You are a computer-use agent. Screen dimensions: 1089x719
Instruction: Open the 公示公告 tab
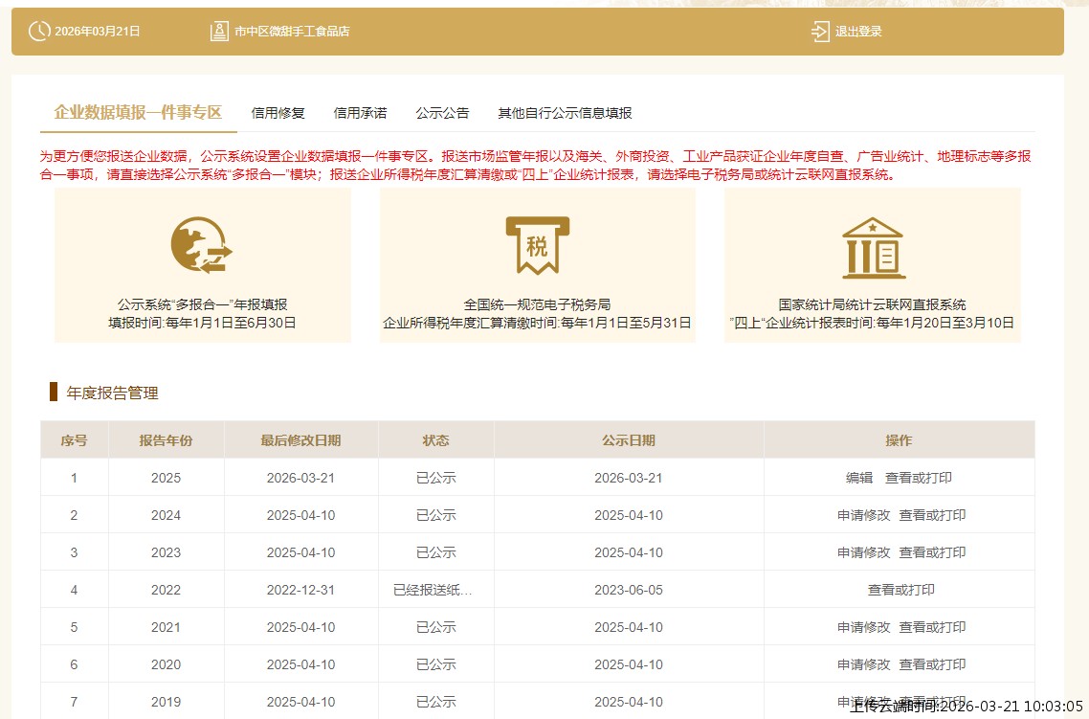click(x=441, y=112)
